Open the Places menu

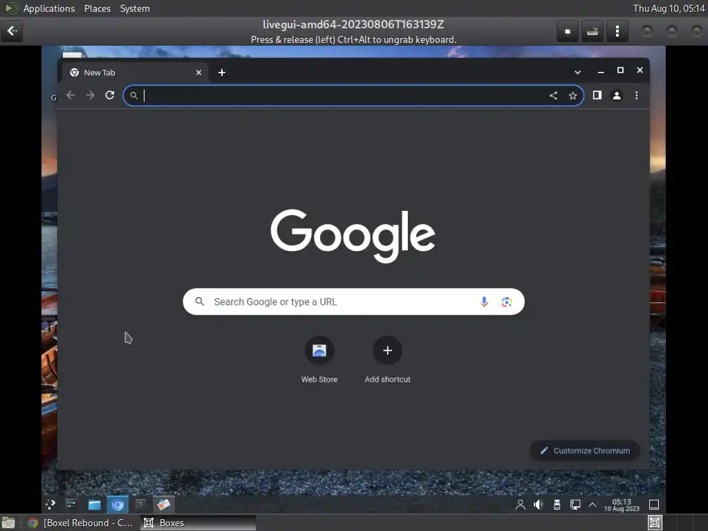tap(97, 8)
